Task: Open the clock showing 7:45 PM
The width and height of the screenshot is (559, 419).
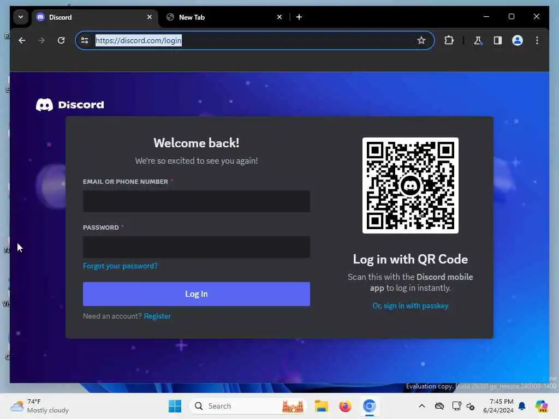Action: 498,406
